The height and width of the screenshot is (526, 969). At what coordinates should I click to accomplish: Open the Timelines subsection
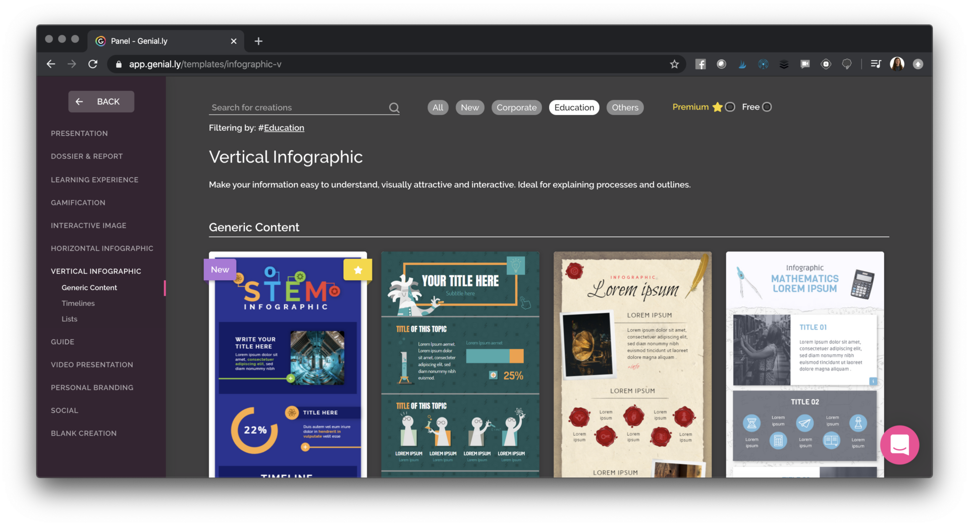pyautogui.click(x=78, y=303)
